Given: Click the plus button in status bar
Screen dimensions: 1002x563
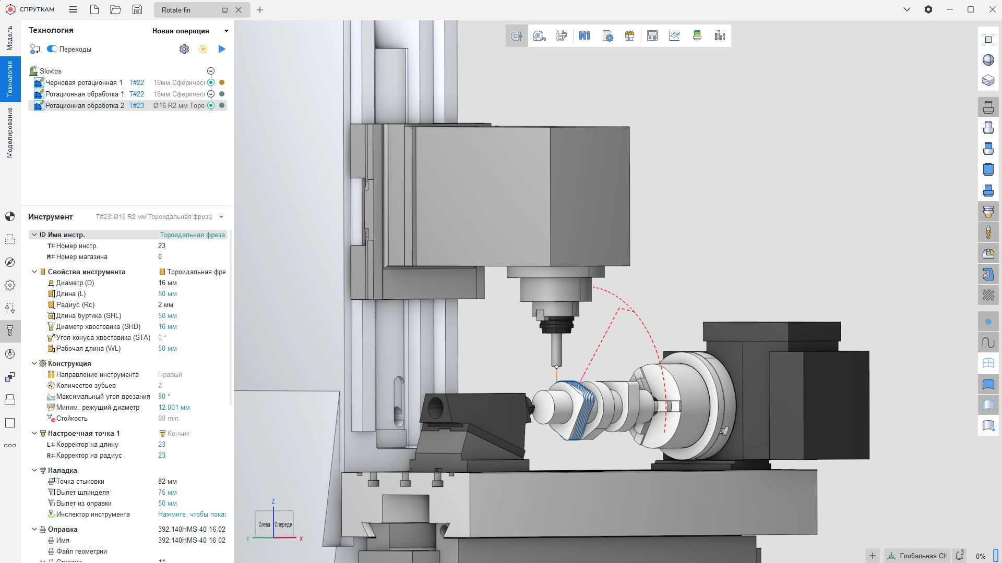Looking at the screenshot, I should coord(873,556).
